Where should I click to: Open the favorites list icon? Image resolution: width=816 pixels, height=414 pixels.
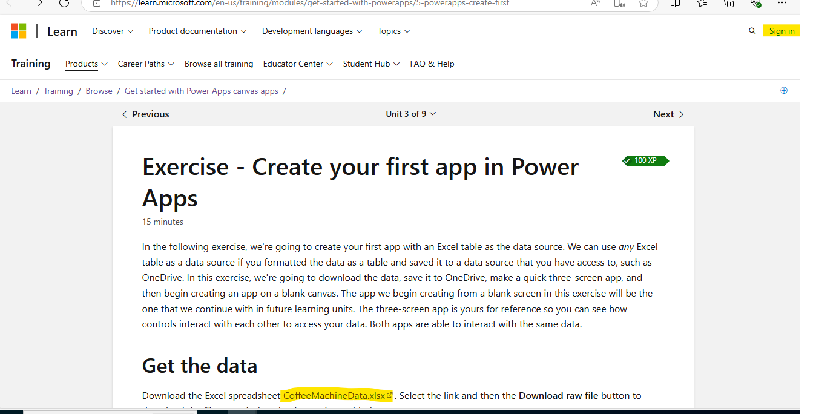click(702, 3)
